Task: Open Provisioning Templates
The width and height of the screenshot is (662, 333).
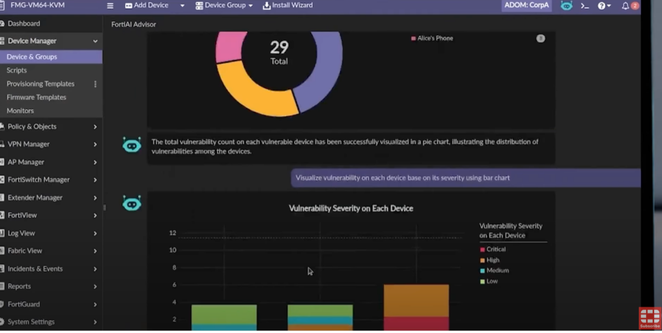Action: 40,84
